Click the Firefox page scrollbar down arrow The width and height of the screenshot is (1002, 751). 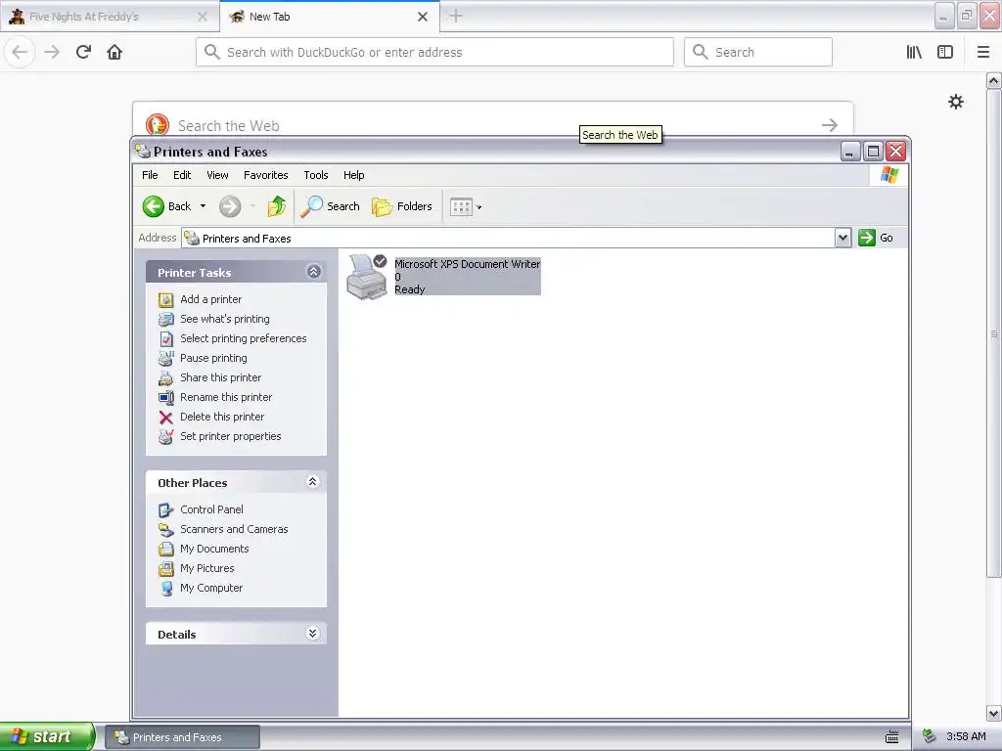tap(994, 713)
